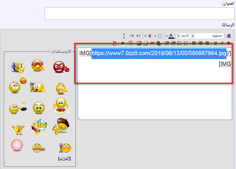Open the المزيد more smilies link
236x169 pixels.
click(64, 159)
